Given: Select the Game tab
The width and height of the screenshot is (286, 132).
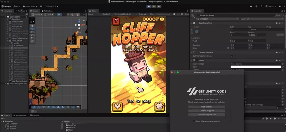Looking at the screenshot, I should coord(93,11).
